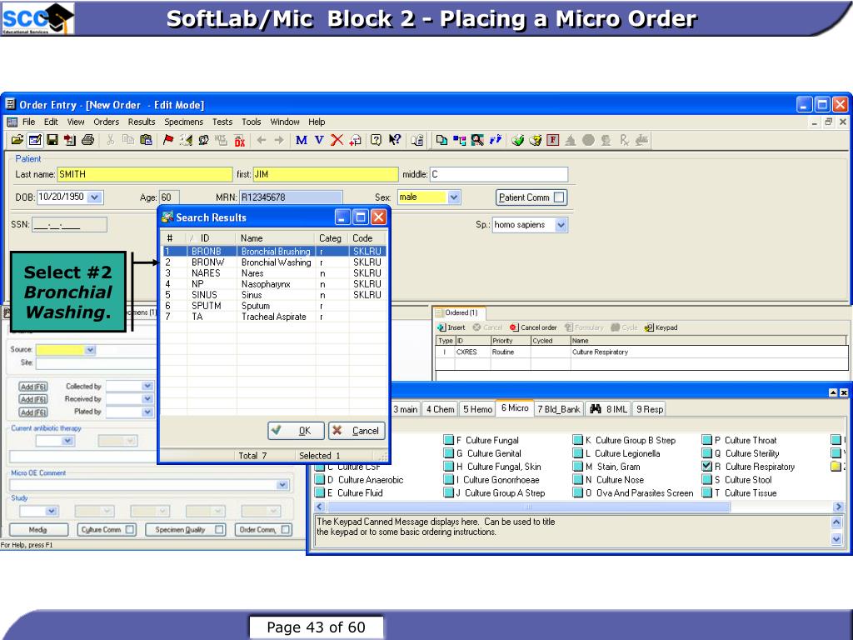Tick the Specimen Quality checkbox
The height and width of the screenshot is (640, 853).
pyautogui.click(x=219, y=529)
